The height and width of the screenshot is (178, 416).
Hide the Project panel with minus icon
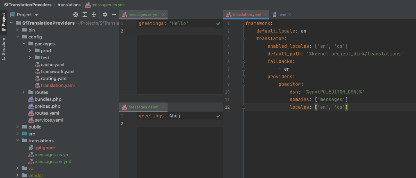click(x=114, y=15)
